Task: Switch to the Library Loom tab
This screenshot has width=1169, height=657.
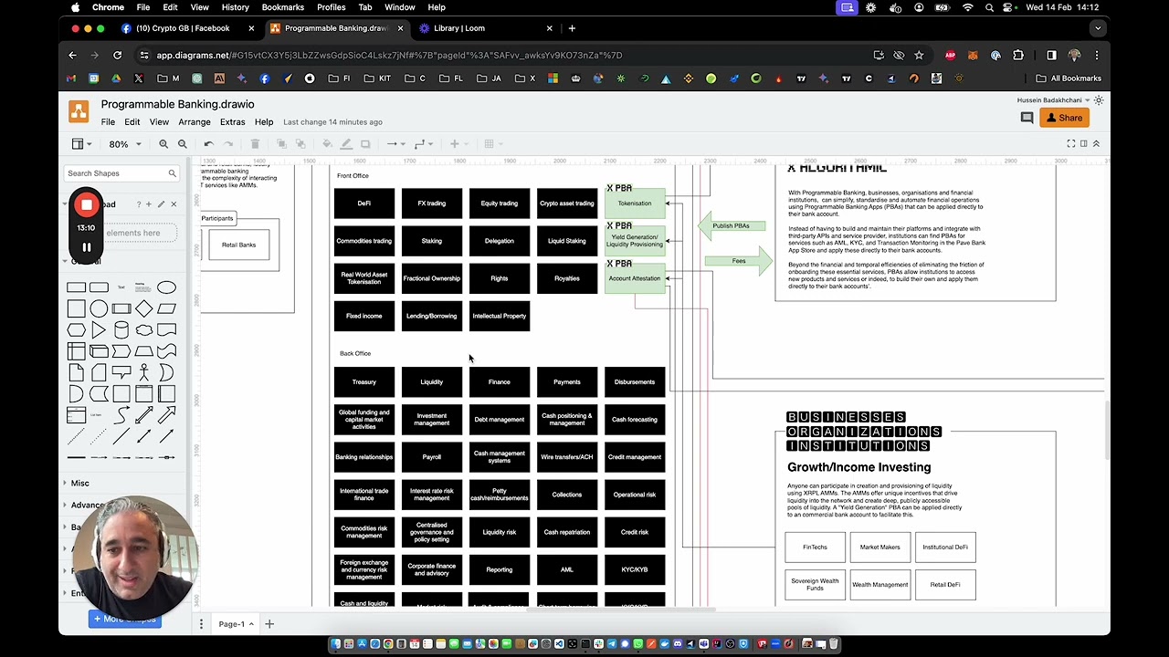Action: tap(458, 28)
